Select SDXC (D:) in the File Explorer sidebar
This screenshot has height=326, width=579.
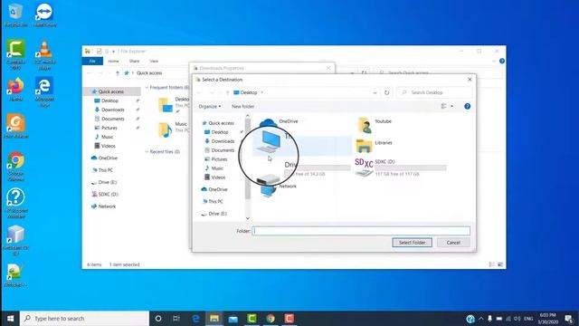click(x=105, y=195)
